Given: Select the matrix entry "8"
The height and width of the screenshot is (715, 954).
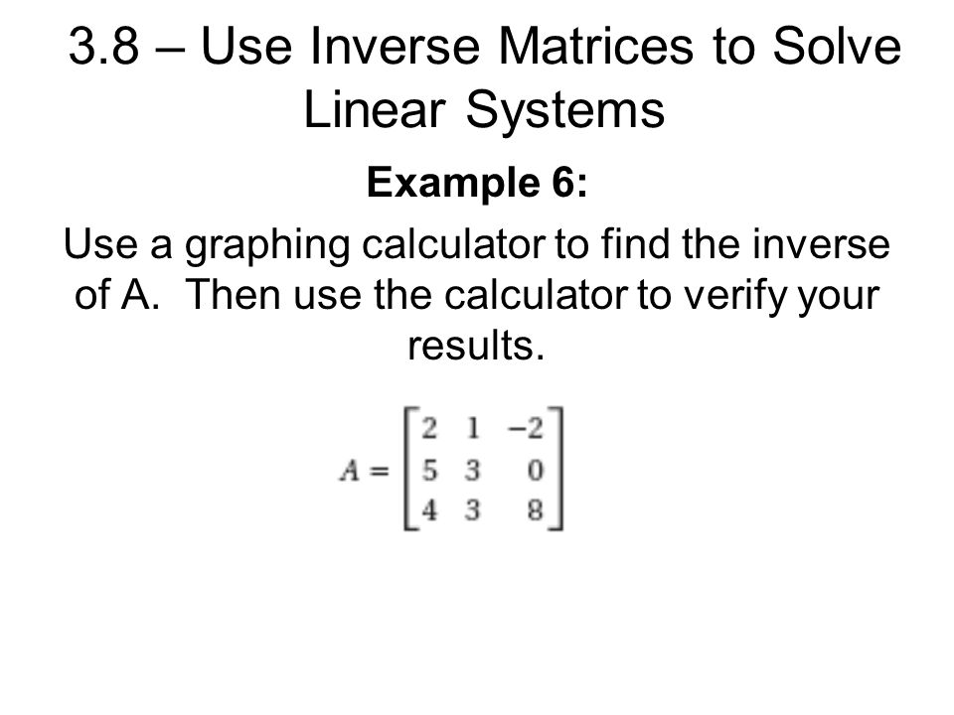Looking at the screenshot, I should click(x=535, y=510).
